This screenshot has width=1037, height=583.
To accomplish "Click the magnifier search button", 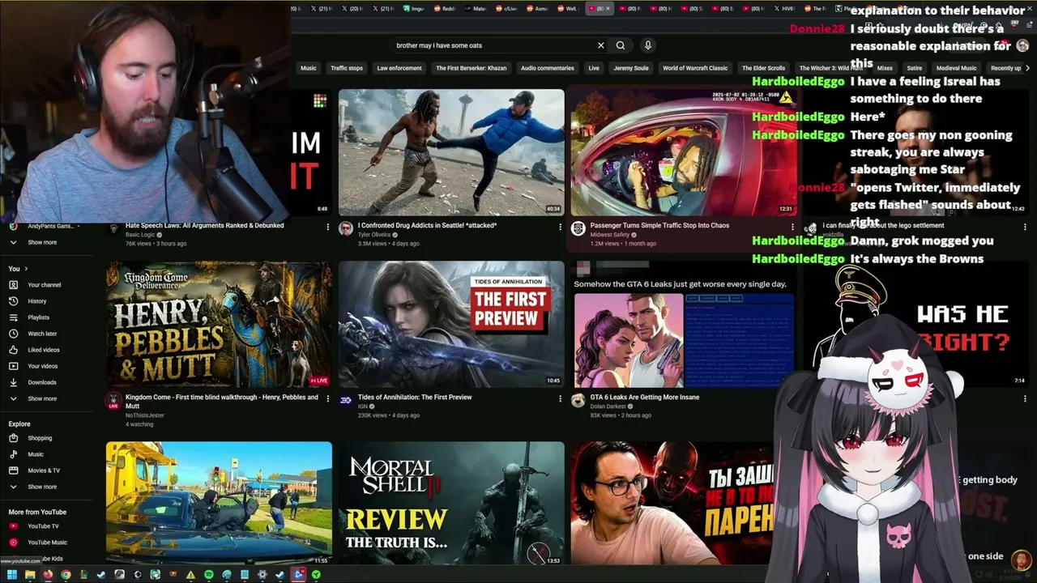I will point(621,45).
